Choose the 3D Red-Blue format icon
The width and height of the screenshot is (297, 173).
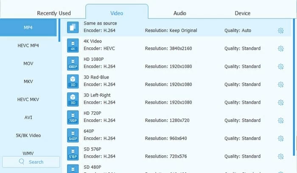(x=73, y=81)
